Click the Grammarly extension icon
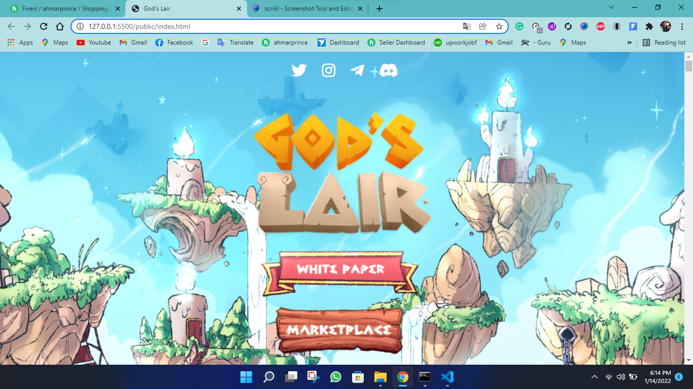Screen dimensions: 693x389 click(519, 26)
